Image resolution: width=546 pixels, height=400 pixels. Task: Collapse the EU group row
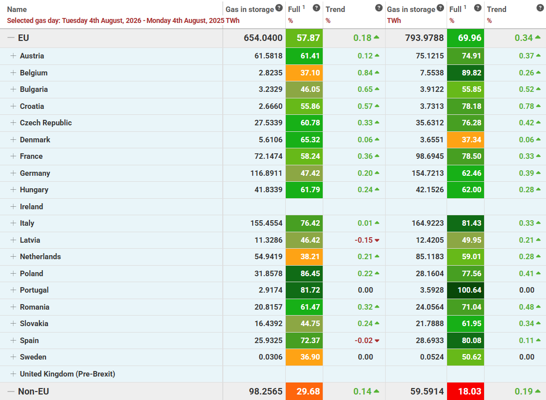(x=11, y=37)
